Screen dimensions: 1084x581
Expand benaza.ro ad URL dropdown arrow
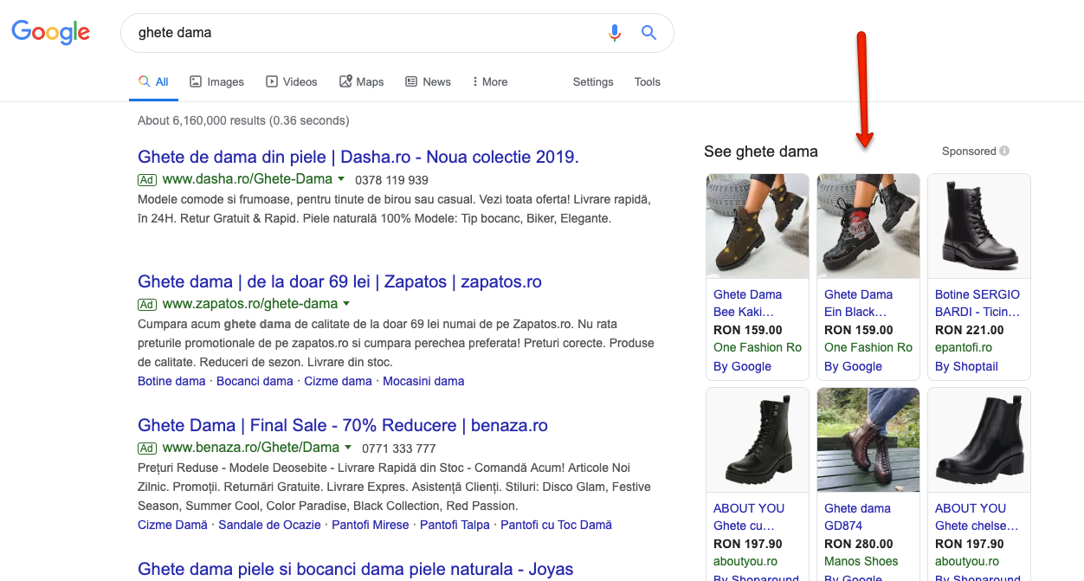[x=348, y=448]
